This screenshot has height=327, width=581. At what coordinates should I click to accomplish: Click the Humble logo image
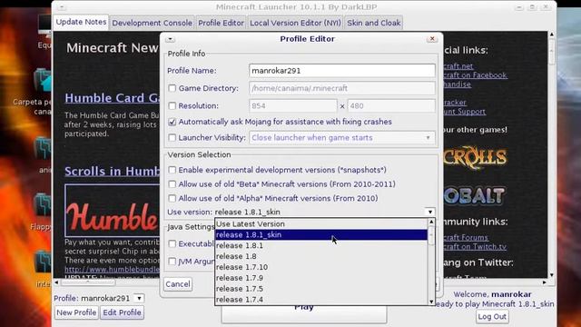[113, 211]
